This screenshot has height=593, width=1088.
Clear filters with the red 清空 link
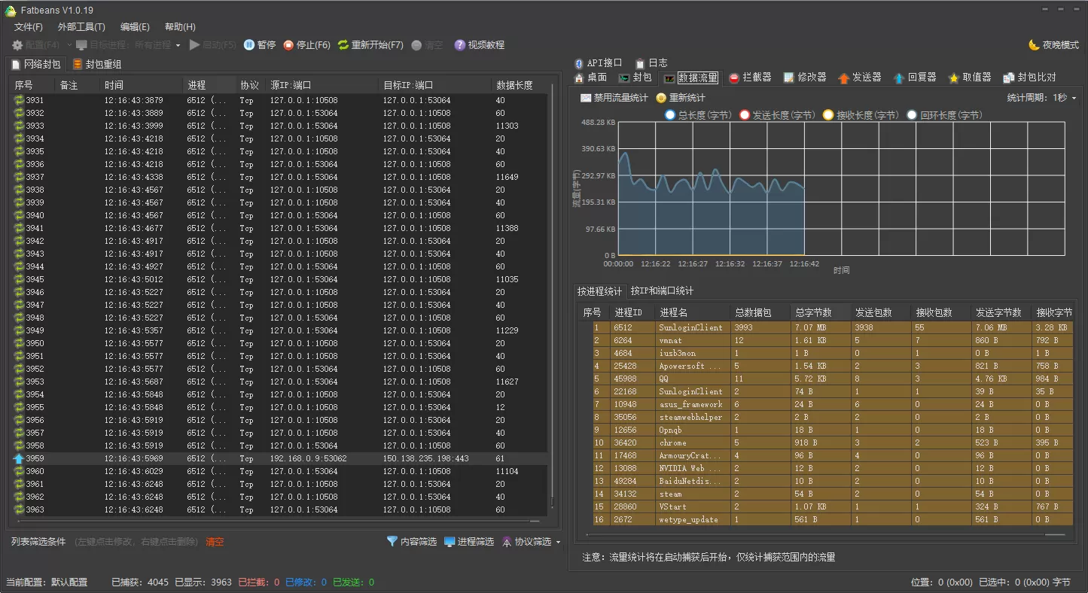click(215, 541)
